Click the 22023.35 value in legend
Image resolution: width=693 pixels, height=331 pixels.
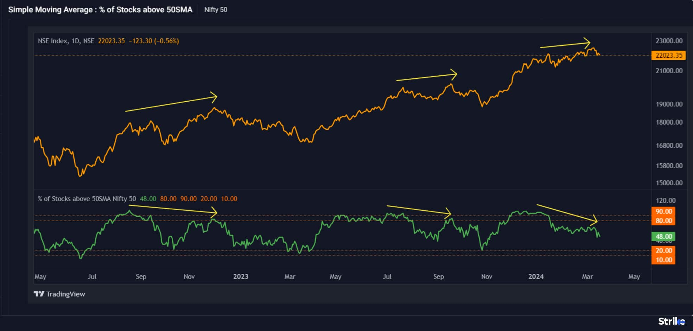(111, 41)
